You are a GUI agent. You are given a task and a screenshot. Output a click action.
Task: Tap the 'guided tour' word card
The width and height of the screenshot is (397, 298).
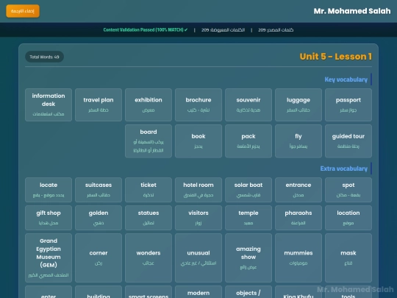(348, 141)
